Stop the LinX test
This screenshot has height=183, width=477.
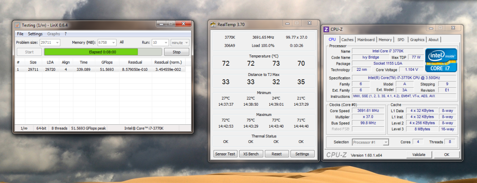176,52
